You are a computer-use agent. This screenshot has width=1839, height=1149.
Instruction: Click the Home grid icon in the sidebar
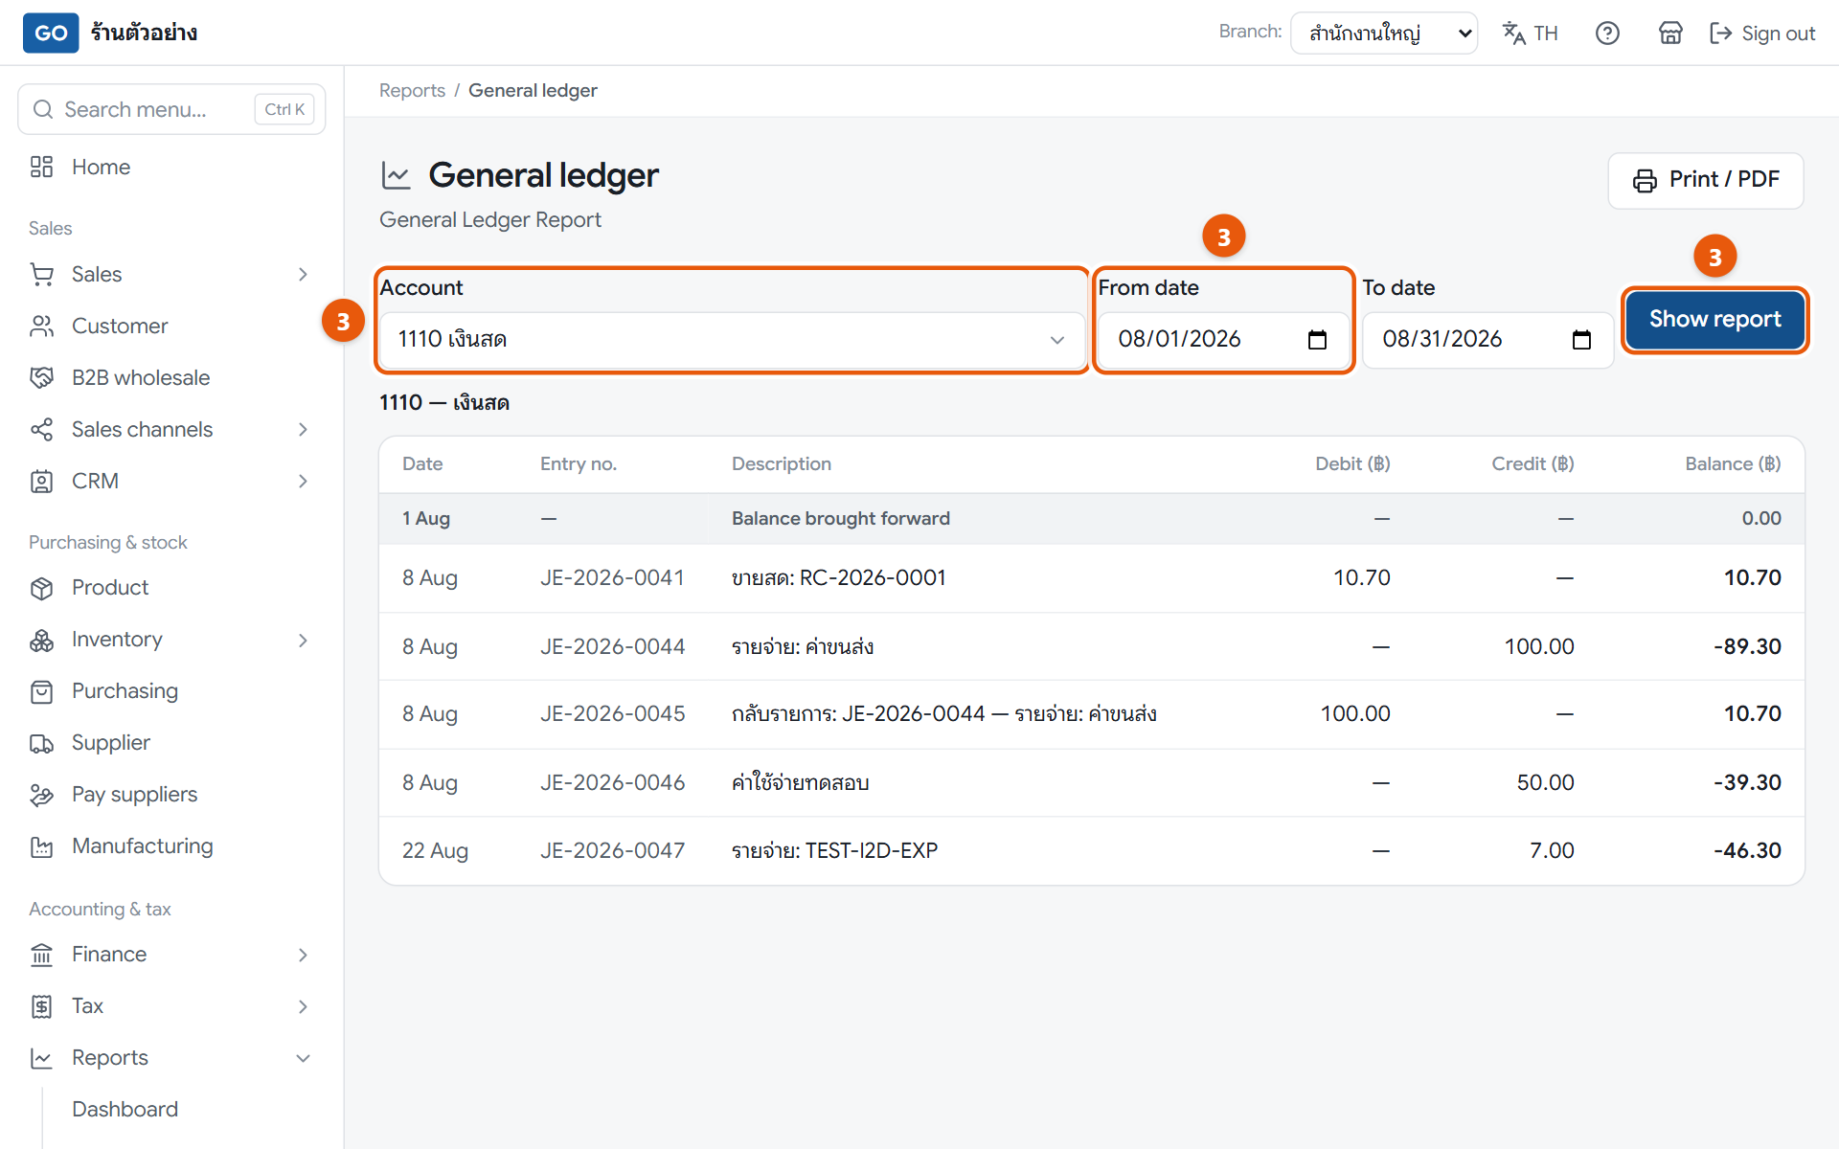[41, 167]
